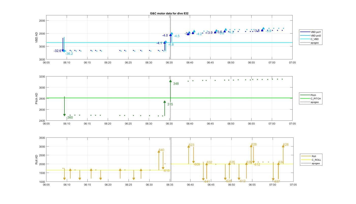
Task: Click the '06:35' x-tick under VBD plot
Action: coord(169,63)
